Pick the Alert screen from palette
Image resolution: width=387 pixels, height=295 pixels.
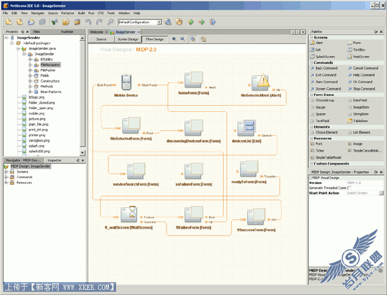(x=317, y=43)
